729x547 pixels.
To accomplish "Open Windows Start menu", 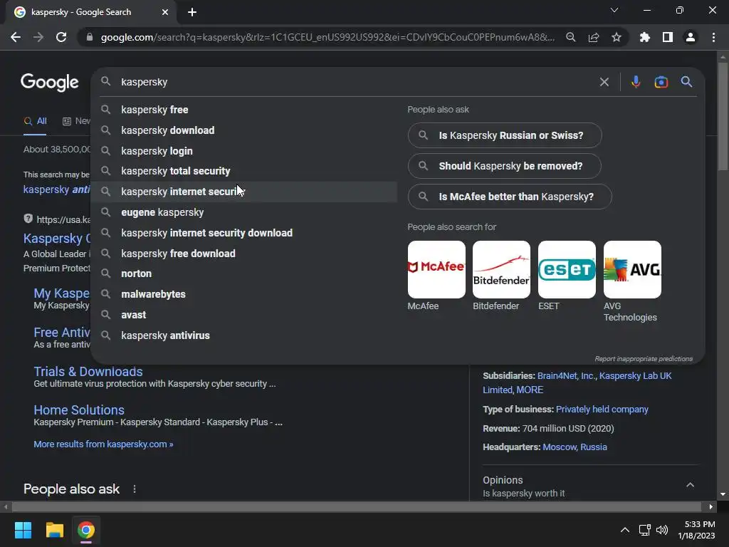I will [23, 530].
